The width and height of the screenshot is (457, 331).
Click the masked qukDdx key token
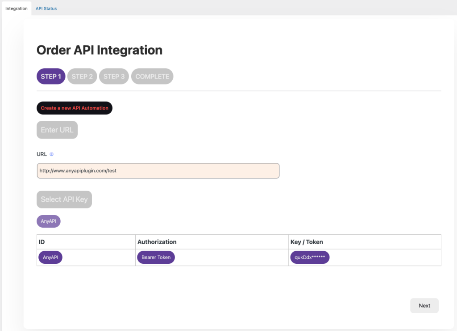[x=310, y=257]
